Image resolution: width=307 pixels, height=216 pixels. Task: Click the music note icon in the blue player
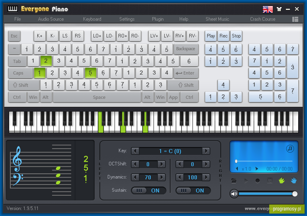click(x=290, y=149)
